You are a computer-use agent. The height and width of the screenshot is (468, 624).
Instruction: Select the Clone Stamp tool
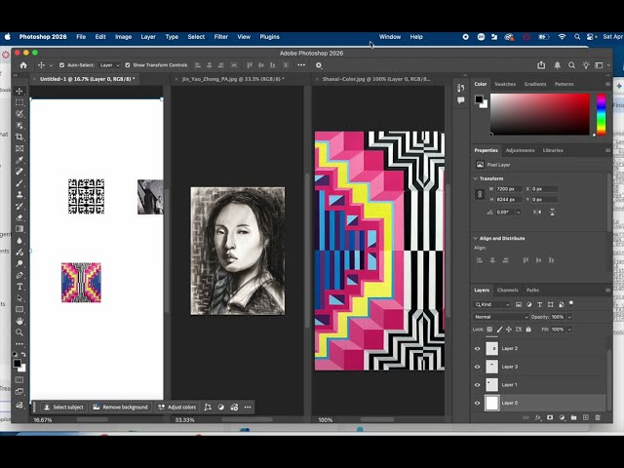[19, 195]
